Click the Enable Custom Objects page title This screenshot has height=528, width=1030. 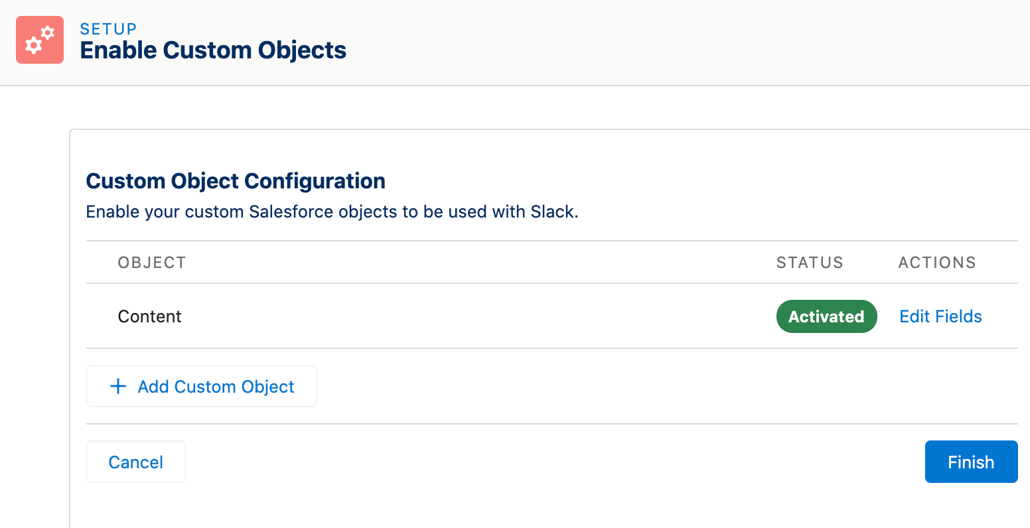[213, 50]
